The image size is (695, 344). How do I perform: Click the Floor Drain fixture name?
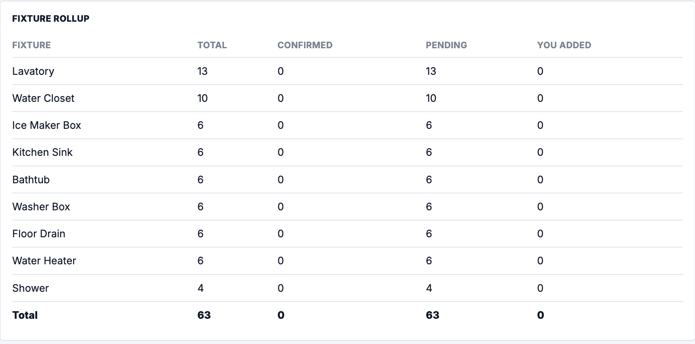tap(39, 234)
